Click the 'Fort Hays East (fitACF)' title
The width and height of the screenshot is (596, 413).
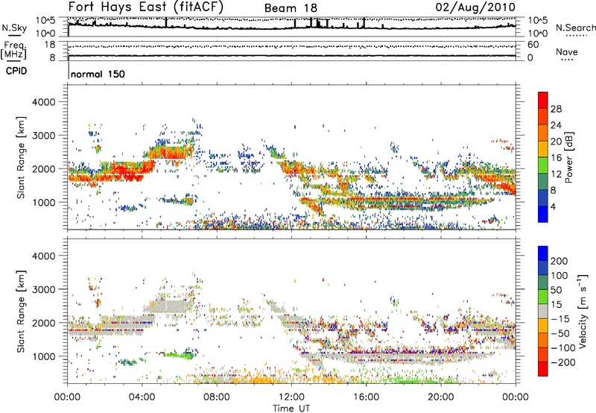(145, 7)
